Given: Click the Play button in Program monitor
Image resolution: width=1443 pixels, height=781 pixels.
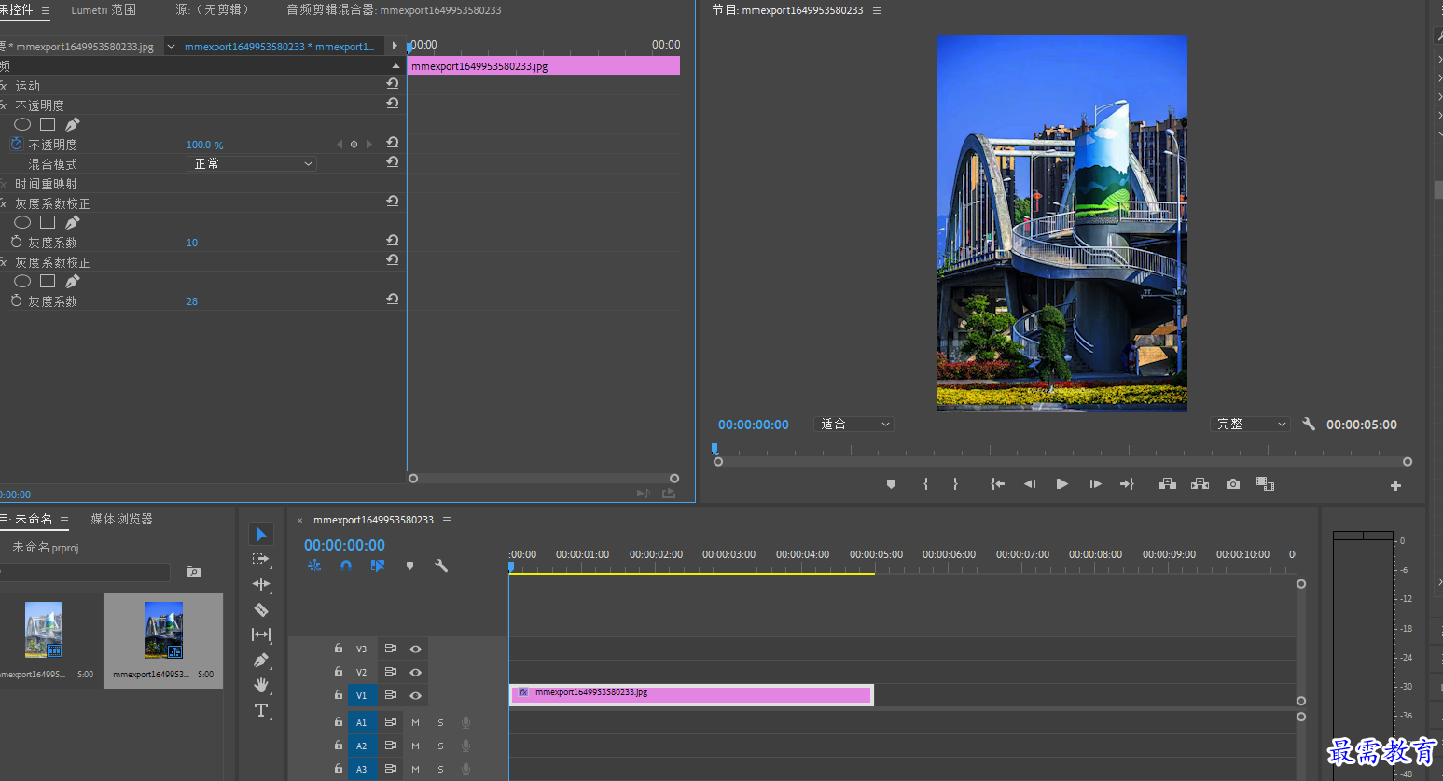Looking at the screenshot, I should (x=1061, y=484).
